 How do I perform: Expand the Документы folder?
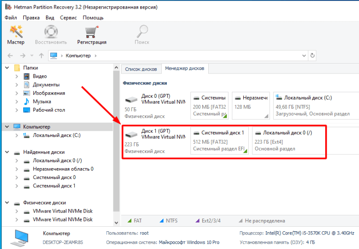coord(16,85)
